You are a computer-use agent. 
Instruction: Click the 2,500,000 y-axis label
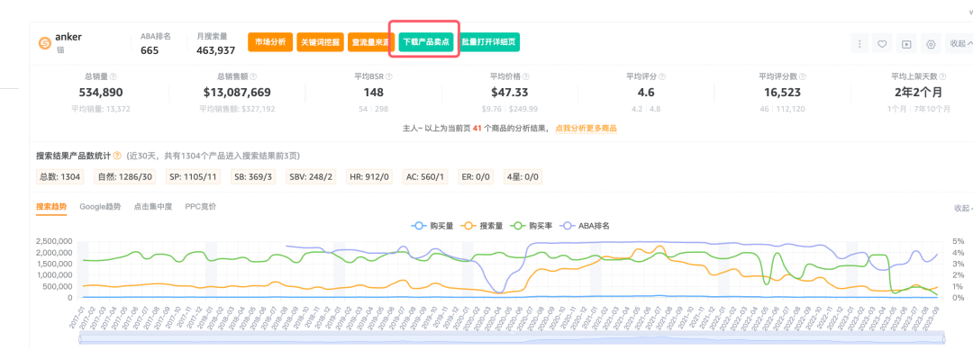[x=55, y=241]
